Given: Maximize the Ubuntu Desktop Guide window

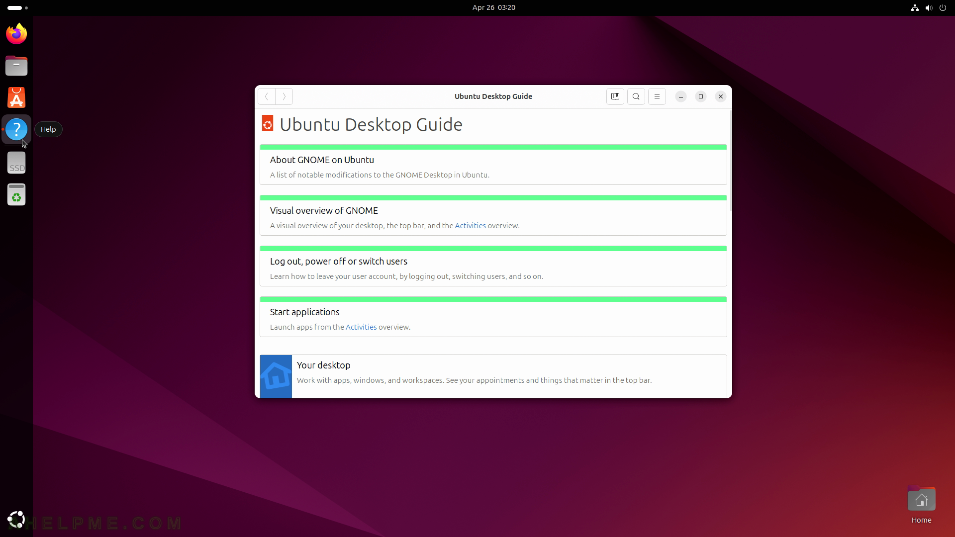Looking at the screenshot, I should click(x=701, y=96).
